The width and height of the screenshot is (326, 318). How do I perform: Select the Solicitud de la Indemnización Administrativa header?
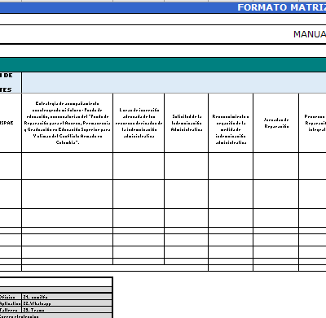pyautogui.click(x=187, y=123)
